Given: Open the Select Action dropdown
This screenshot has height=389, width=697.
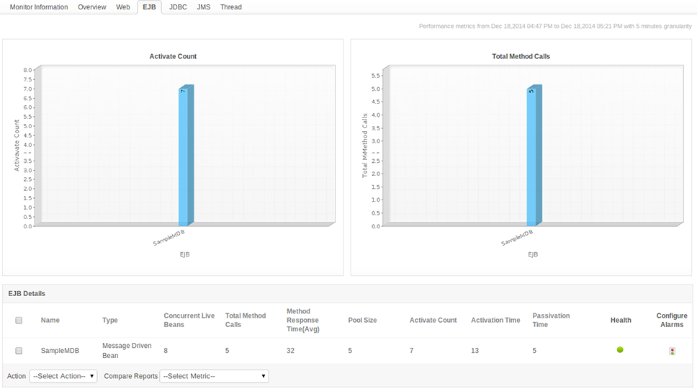Looking at the screenshot, I should tap(63, 376).
